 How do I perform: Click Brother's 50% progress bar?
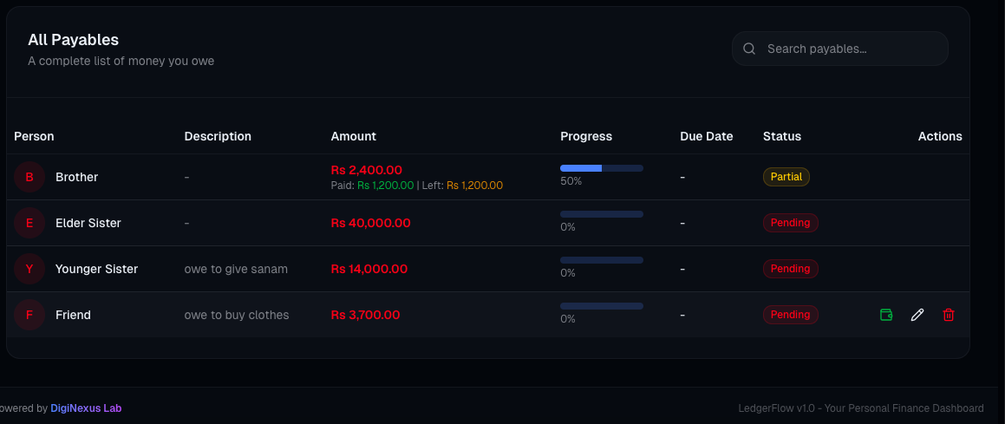[x=602, y=167]
